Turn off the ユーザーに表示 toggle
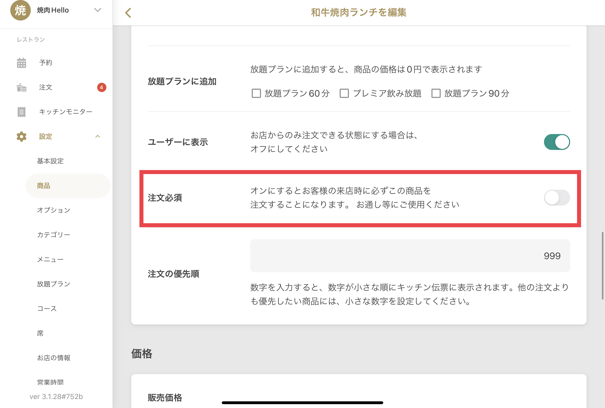Viewport: 605px width, 408px height. click(x=557, y=142)
